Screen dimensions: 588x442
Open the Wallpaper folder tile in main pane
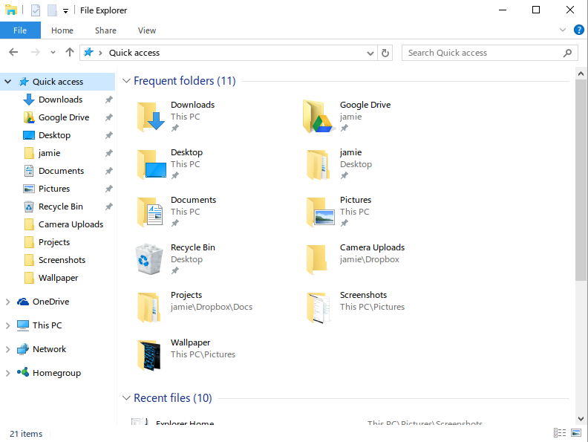tap(186, 354)
